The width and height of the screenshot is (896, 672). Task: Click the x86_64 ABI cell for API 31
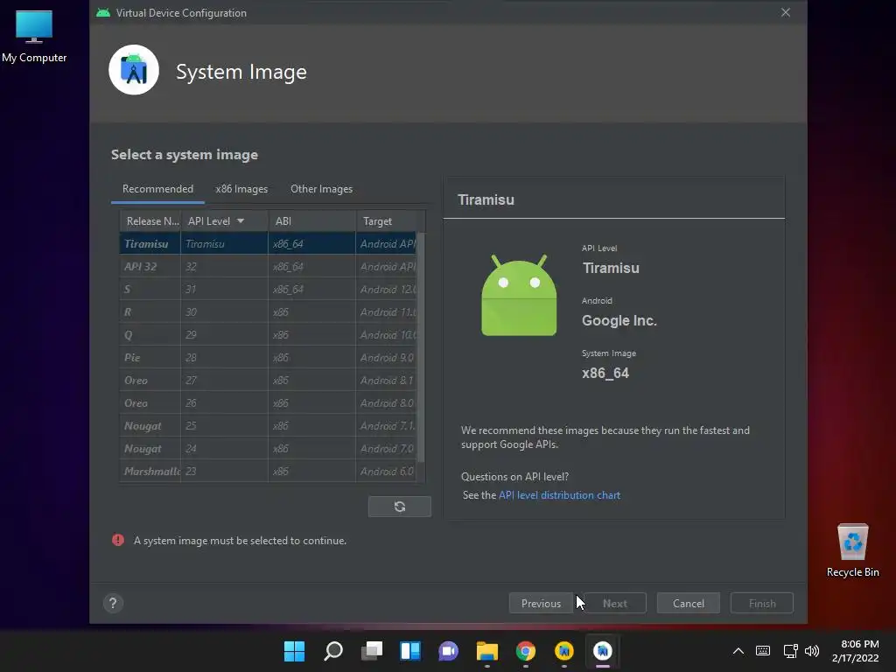tap(312, 289)
